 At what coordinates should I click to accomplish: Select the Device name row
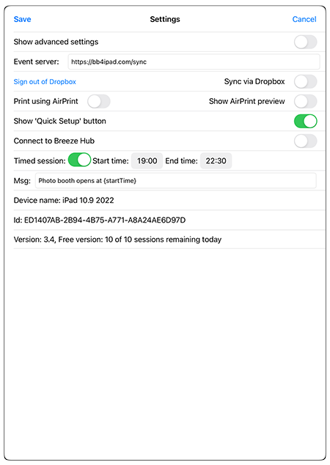[x=169, y=200]
